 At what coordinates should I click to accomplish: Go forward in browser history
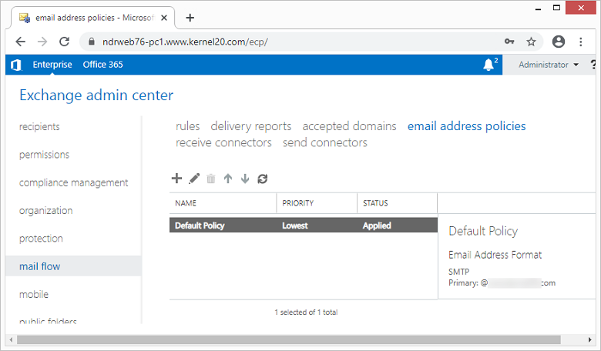42,42
